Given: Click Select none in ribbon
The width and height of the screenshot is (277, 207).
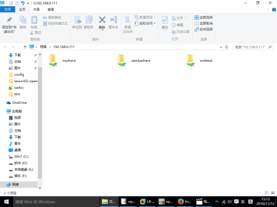Looking at the screenshot, I should point(203,23).
